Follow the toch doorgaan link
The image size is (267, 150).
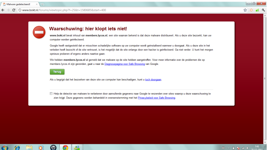(x=153, y=80)
